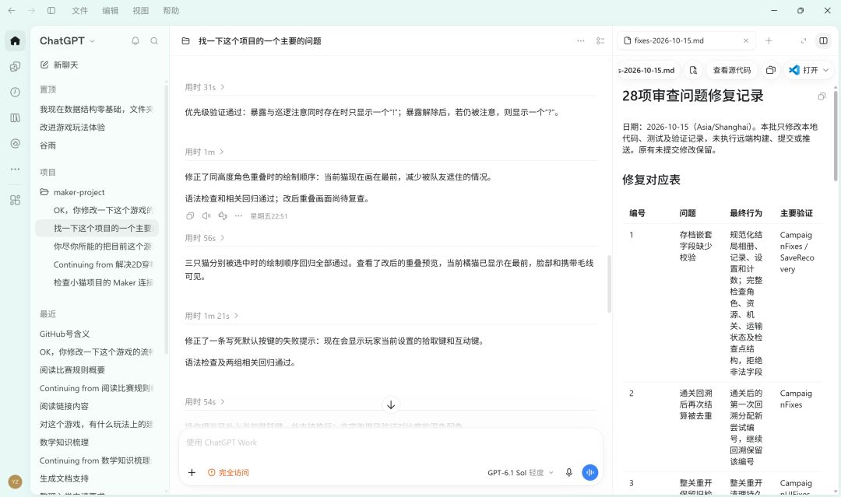Open search in the sidebar header
Image resolution: width=841 pixels, height=497 pixels.
(154, 40)
